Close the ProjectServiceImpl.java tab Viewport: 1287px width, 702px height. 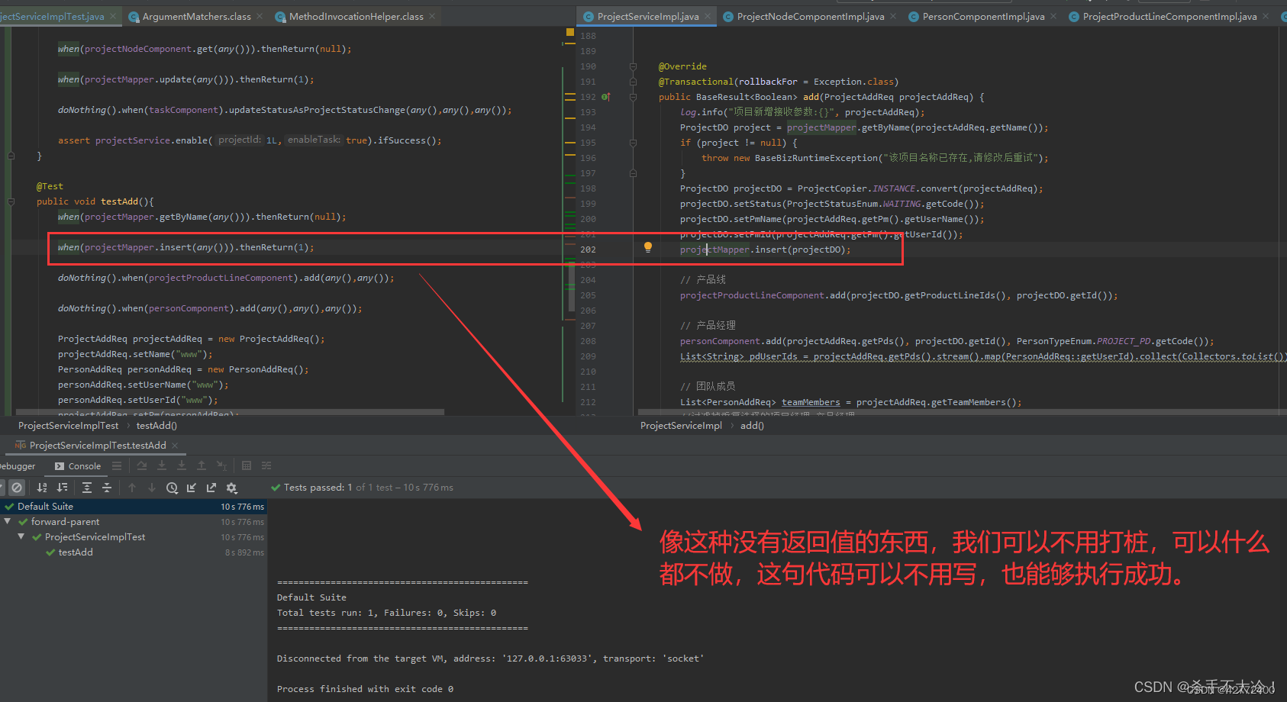click(708, 16)
